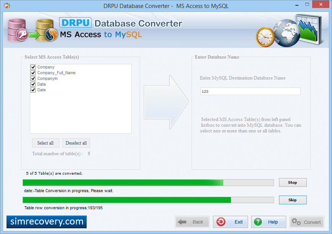The image size is (332, 234).
Task: Uncheck the Company table checkbox
Action: click(33, 67)
